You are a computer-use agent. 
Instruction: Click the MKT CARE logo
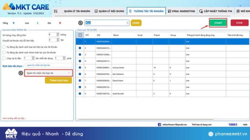pos(26,7)
